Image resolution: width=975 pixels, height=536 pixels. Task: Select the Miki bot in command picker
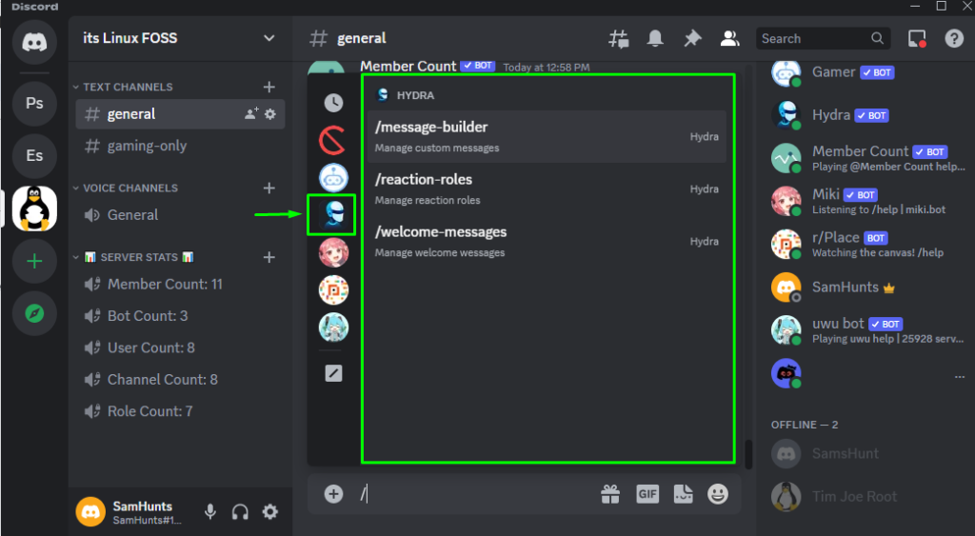pyautogui.click(x=333, y=253)
